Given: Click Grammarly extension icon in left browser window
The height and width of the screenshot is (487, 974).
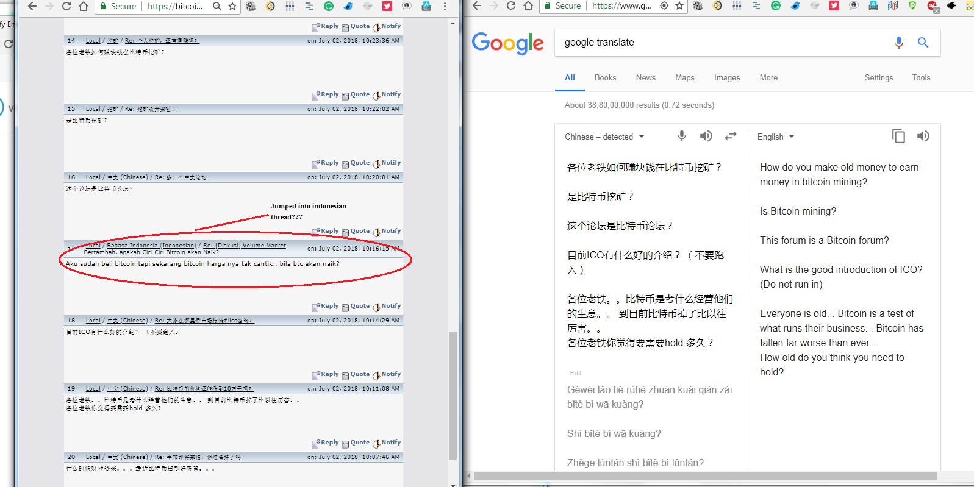Looking at the screenshot, I should (x=329, y=6).
